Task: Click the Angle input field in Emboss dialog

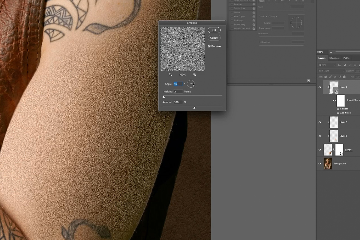Action: (x=178, y=84)
